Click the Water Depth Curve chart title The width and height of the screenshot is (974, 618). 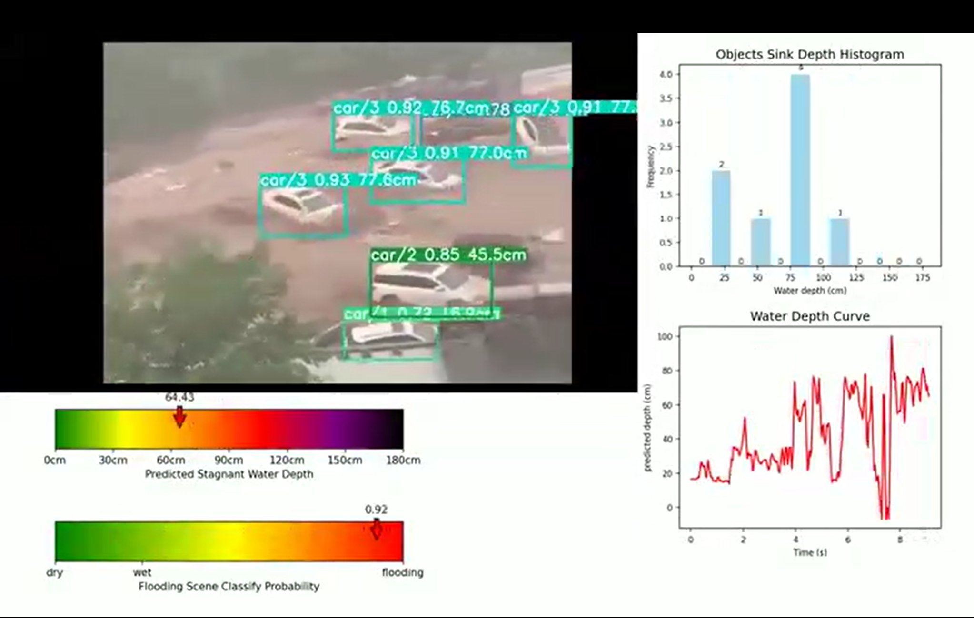pyautogui.click(x=810, y=316)
